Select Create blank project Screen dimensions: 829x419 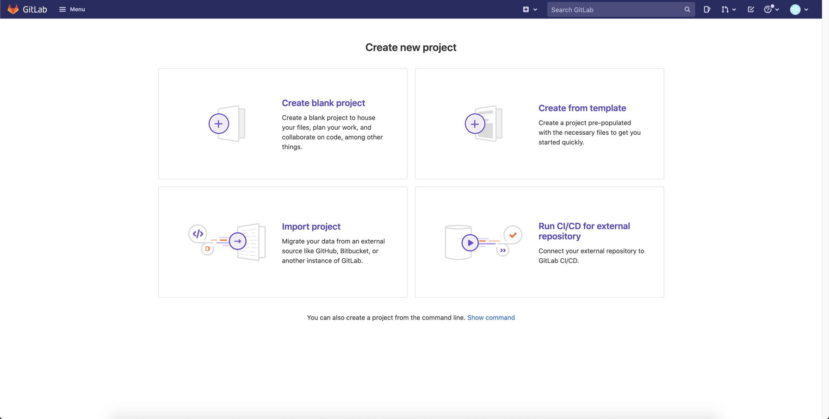(x=323, y=103)
